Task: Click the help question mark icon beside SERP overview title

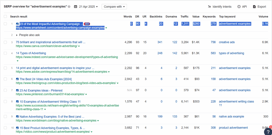Action: [69, 7]
